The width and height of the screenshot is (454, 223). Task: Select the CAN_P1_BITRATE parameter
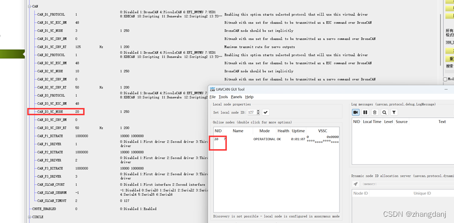(x=50, y=136)
